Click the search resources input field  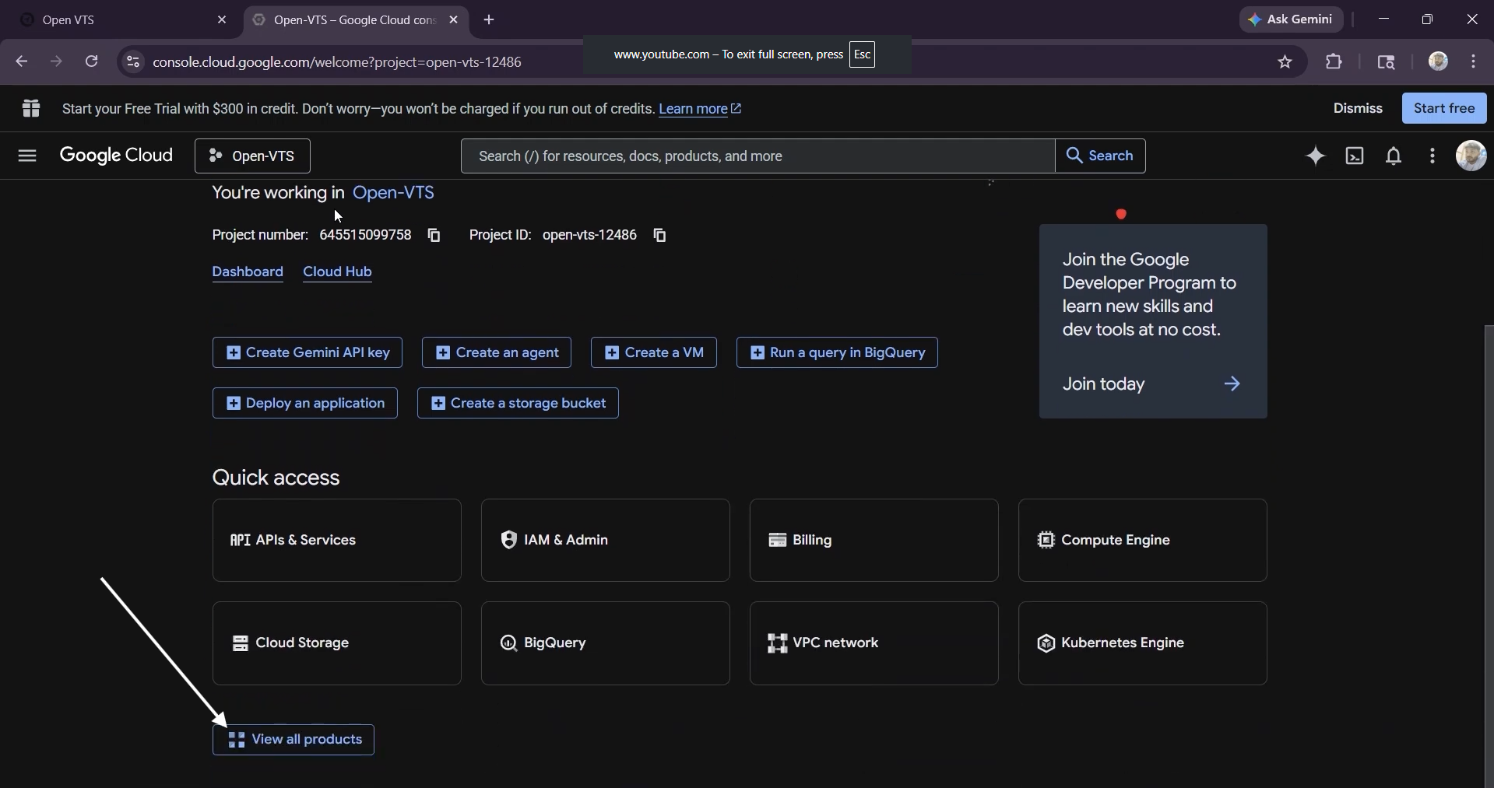click(x=758, y=156)
